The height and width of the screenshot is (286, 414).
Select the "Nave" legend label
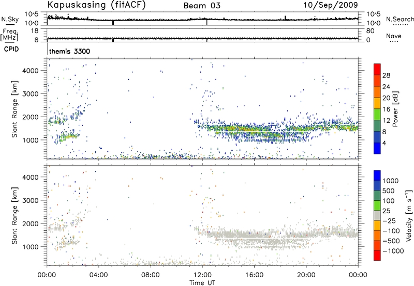tap(393, 36)
